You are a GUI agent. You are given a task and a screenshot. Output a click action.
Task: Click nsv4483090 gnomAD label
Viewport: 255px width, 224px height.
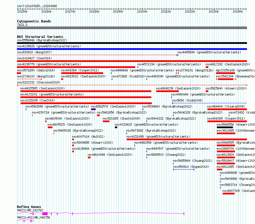click(178, 76)
